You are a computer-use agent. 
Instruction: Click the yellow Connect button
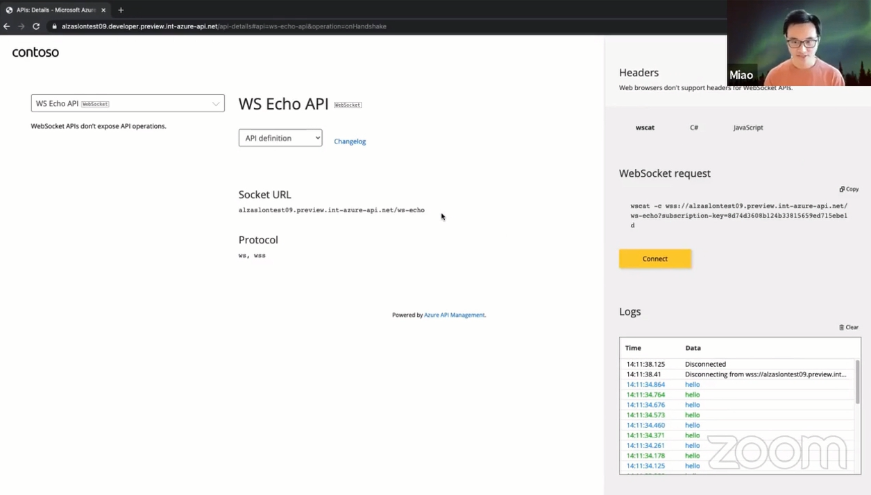[655, 259]
